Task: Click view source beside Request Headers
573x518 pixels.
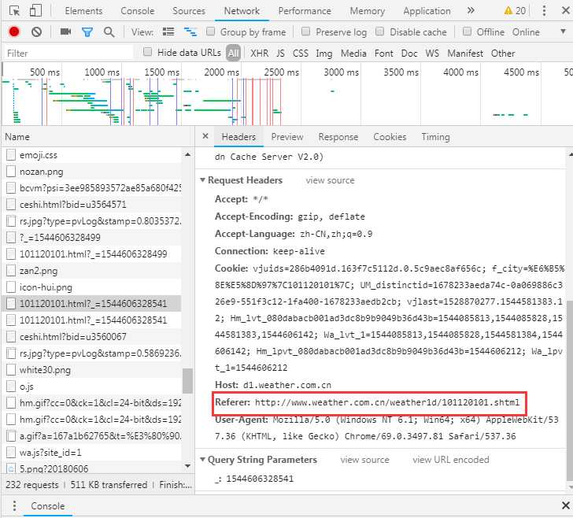Action: [x=330, y=180]
